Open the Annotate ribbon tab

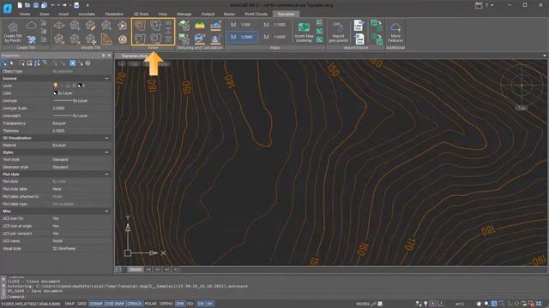click(87, 14)
